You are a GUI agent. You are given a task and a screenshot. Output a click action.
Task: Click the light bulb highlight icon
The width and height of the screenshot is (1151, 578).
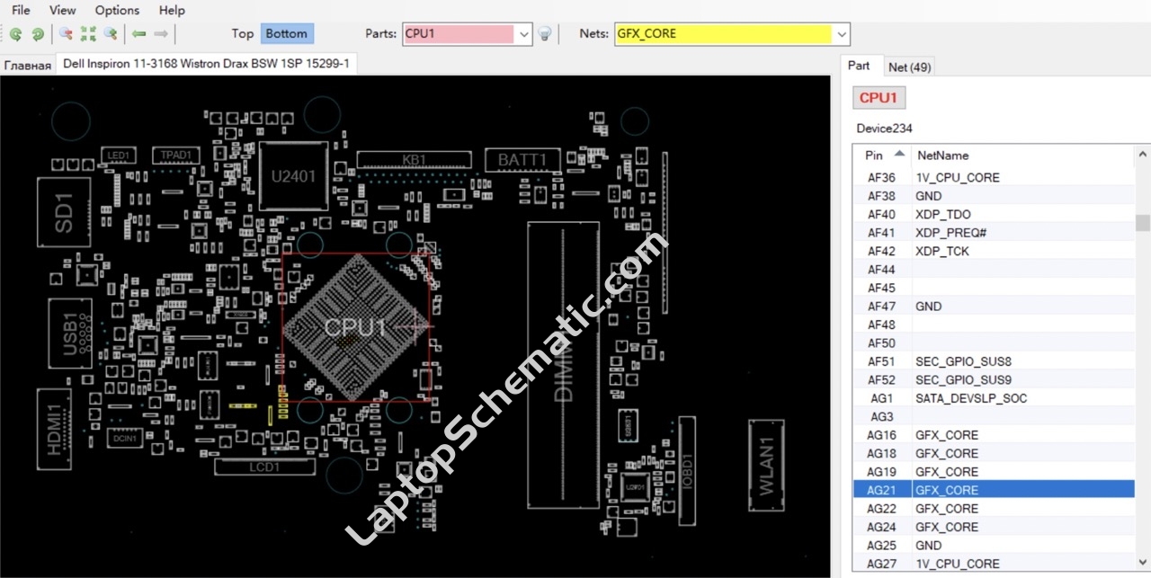click(544, 34)
